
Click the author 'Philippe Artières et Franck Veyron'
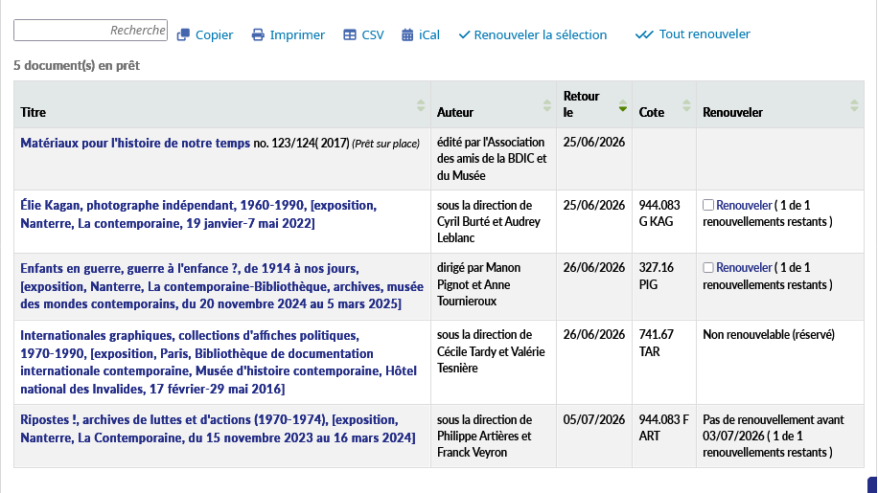[x=484, y=444]
